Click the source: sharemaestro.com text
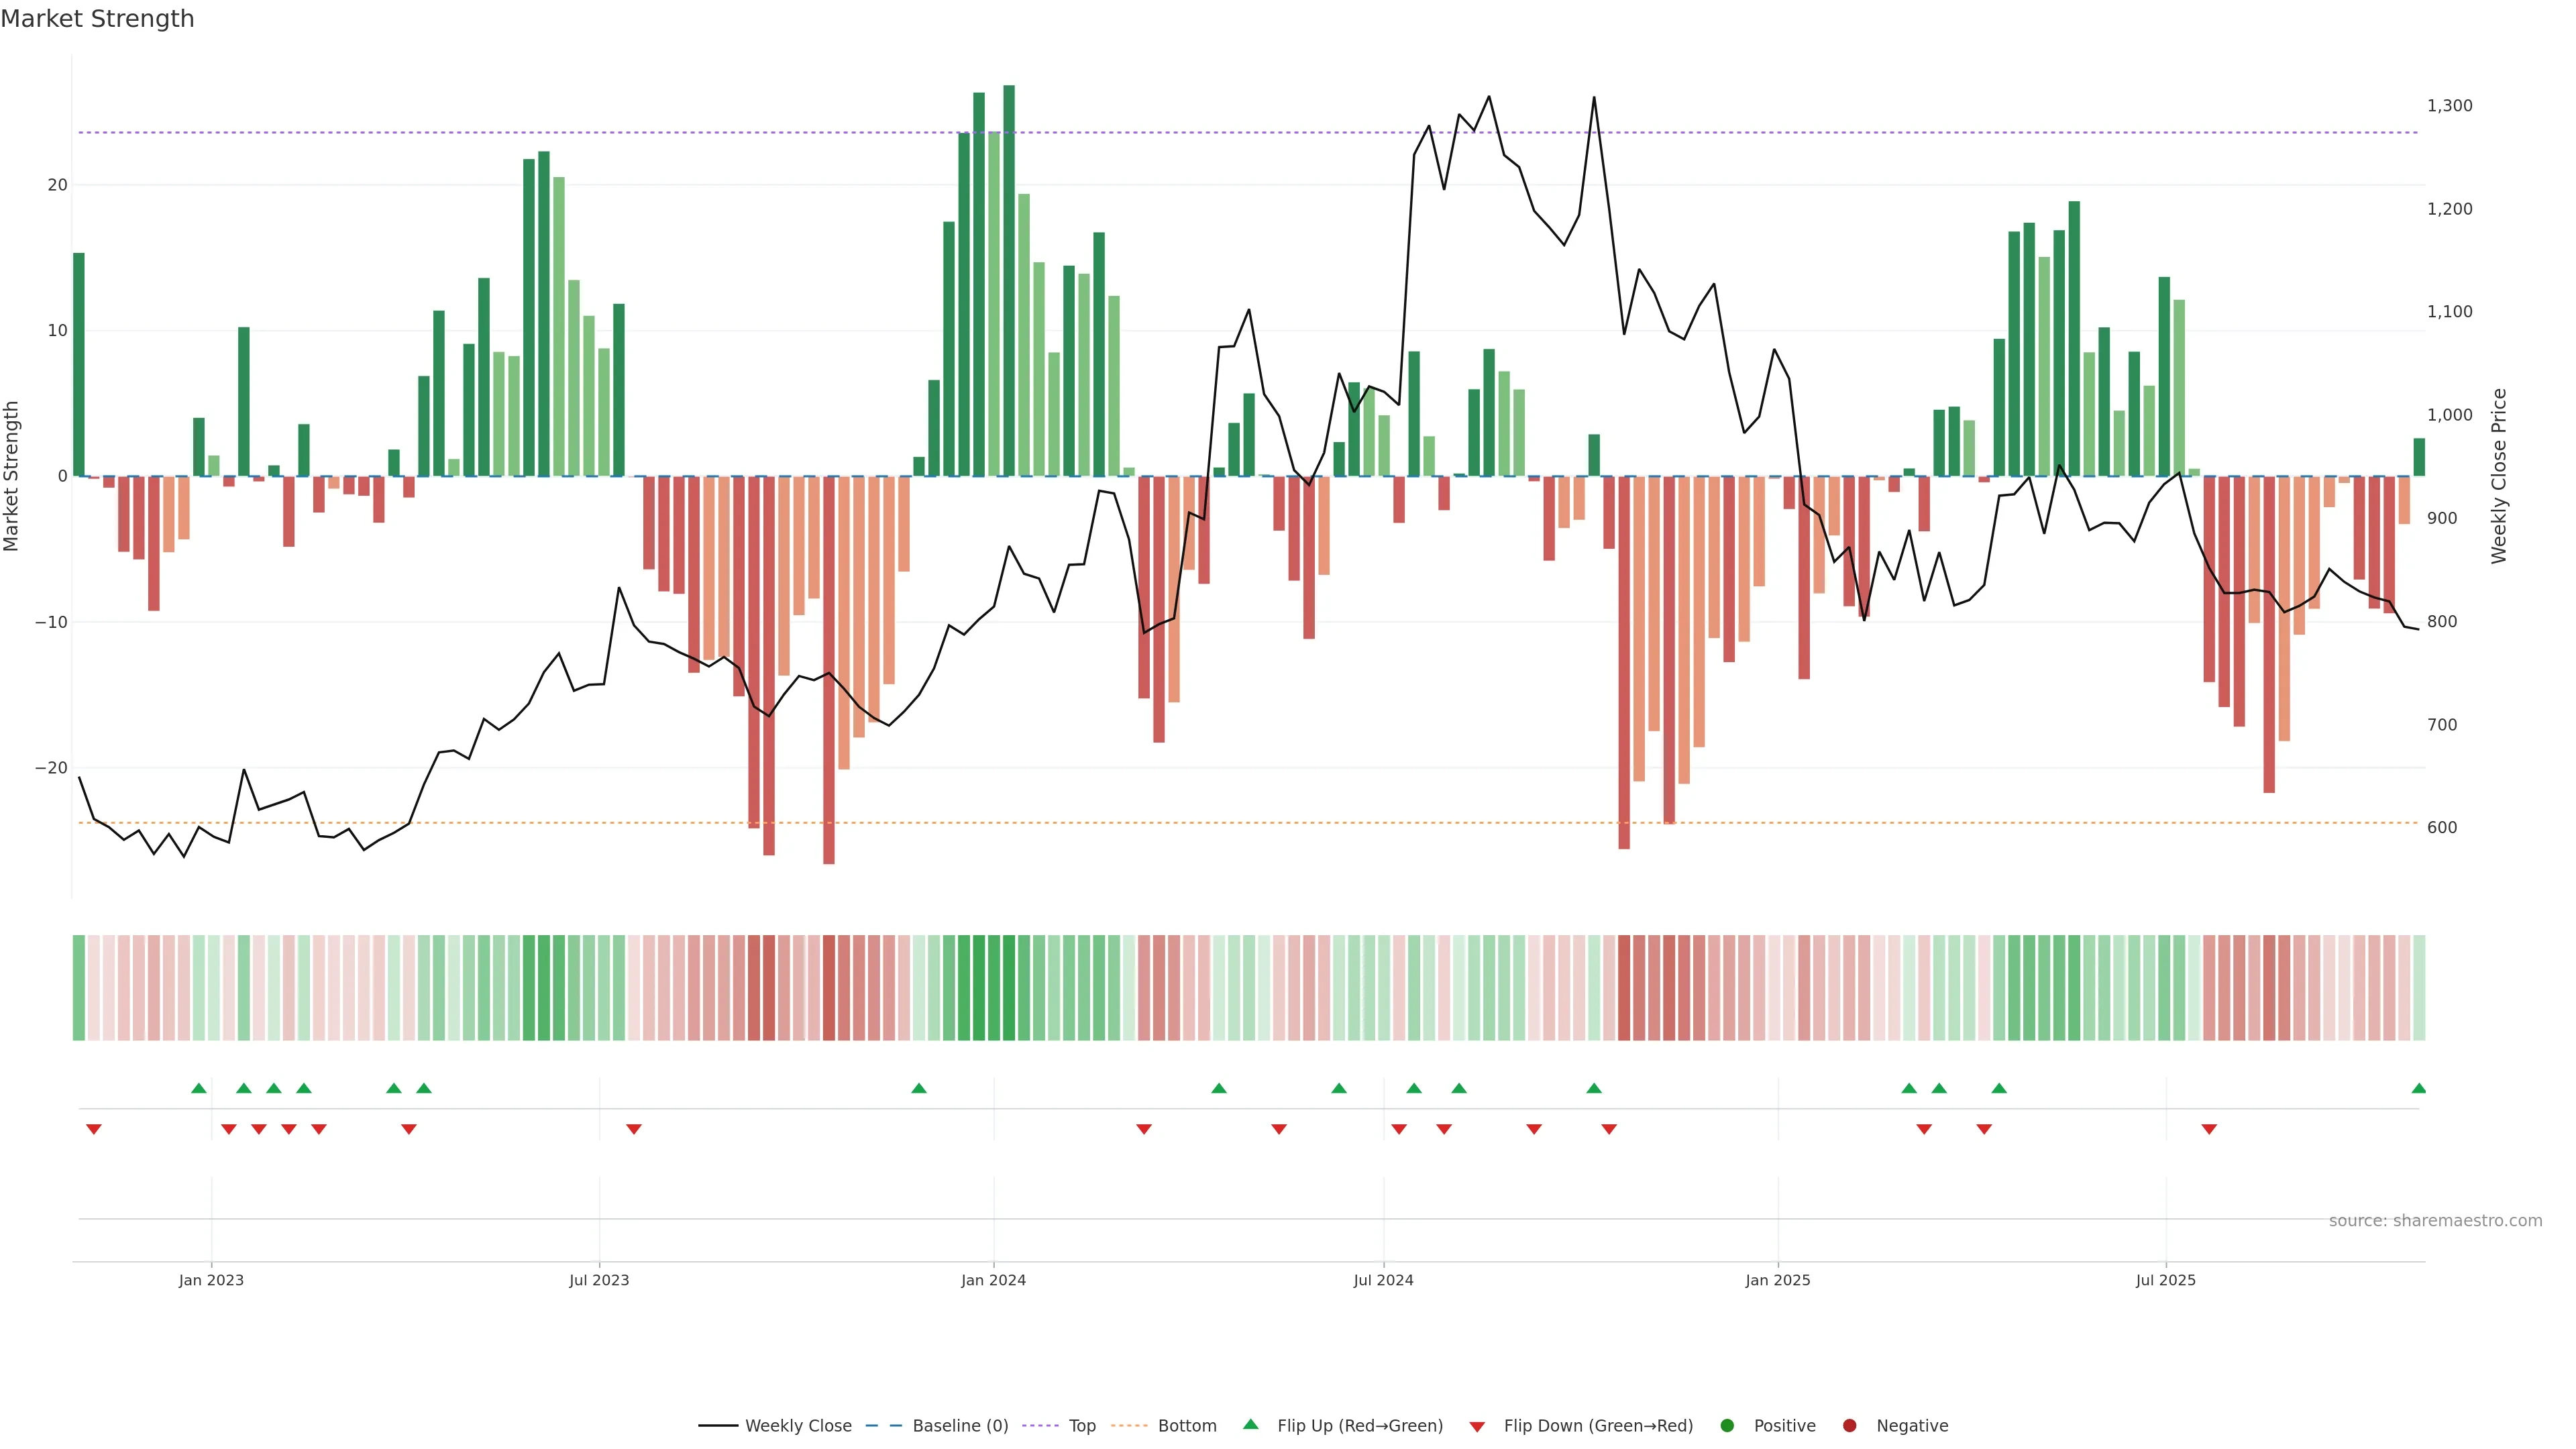Viewport: 2576px width, 1449px height. [2435, 1220]
